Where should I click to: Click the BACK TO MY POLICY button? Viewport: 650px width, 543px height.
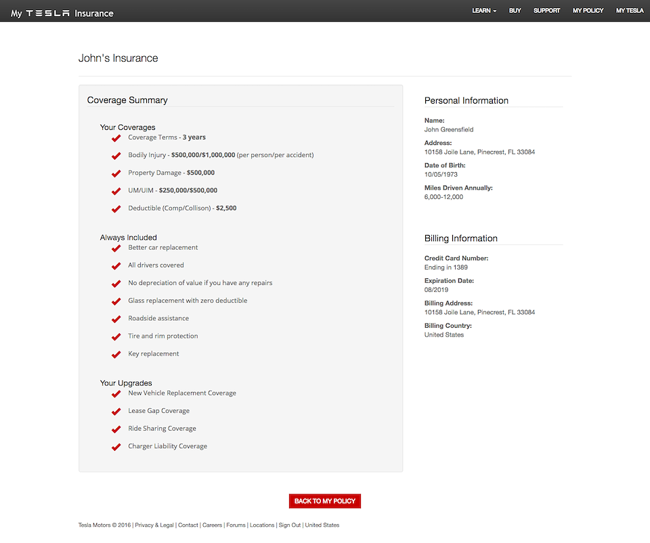click(x=325, y=501)
